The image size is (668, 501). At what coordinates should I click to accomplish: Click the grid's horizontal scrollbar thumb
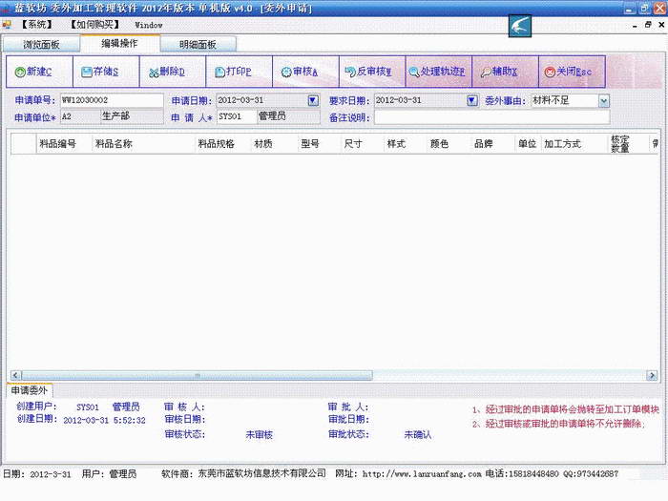(x=197, y=375)
